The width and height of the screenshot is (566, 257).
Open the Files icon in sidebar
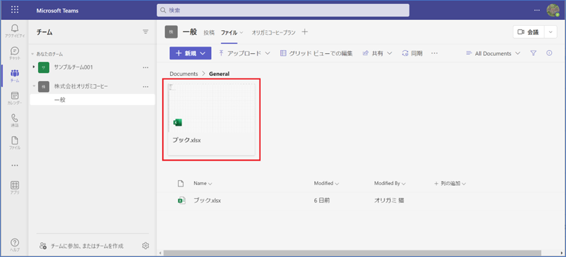click(x=14, y=143)
